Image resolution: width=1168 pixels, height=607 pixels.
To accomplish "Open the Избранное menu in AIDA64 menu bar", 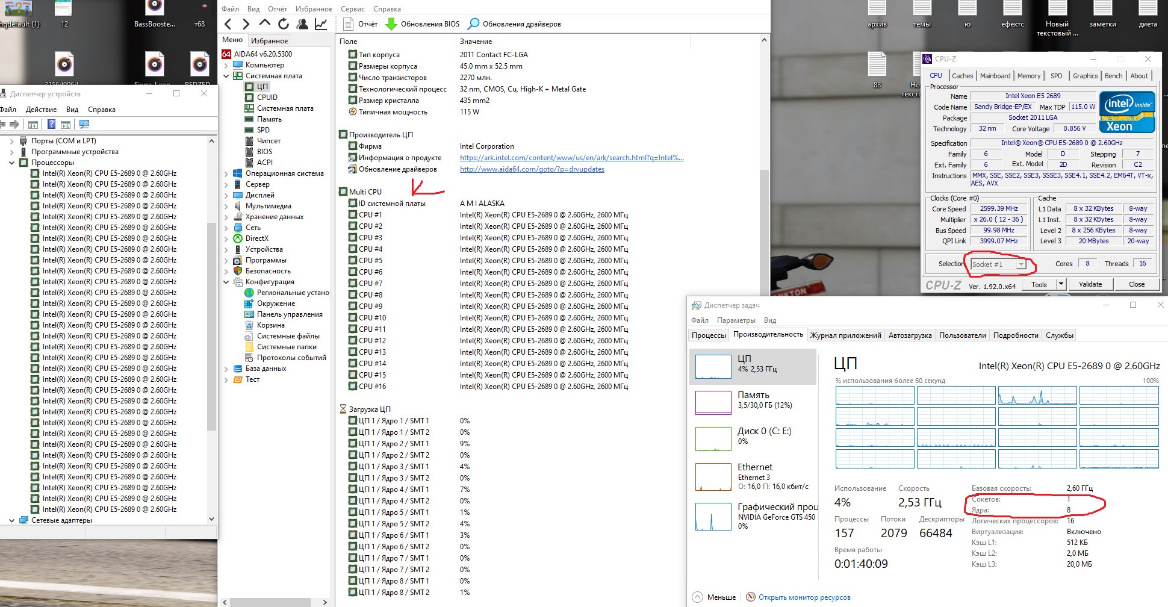I will 314,9.
